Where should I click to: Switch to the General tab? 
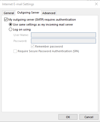[9, 13]
